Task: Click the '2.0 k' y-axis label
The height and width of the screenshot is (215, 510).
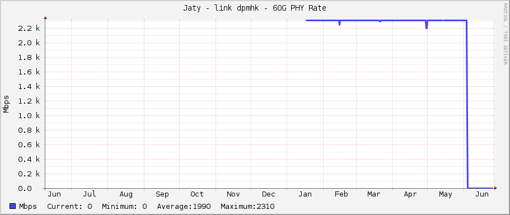Action: [x=29, y=43]
